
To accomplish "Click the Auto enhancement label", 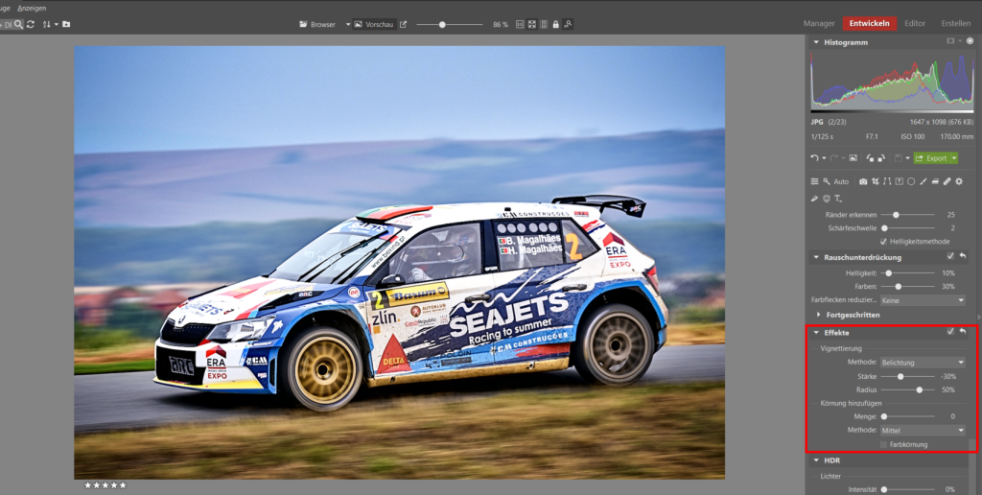I will tap(841, 181).
